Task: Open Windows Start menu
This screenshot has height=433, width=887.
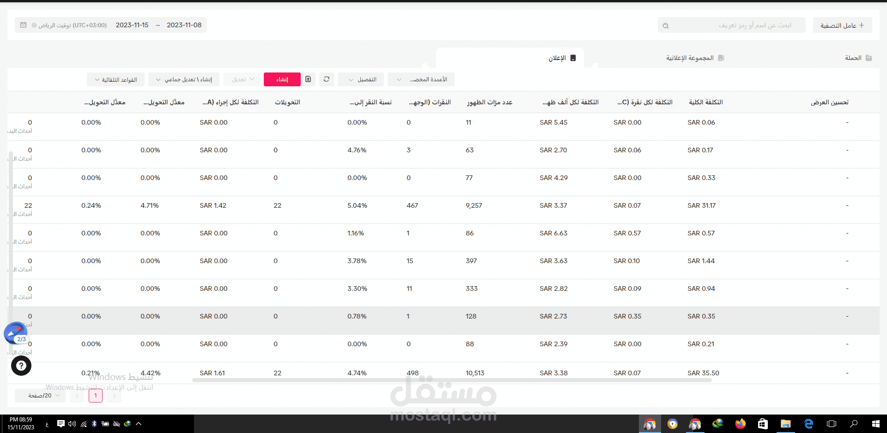Action: 875,424
